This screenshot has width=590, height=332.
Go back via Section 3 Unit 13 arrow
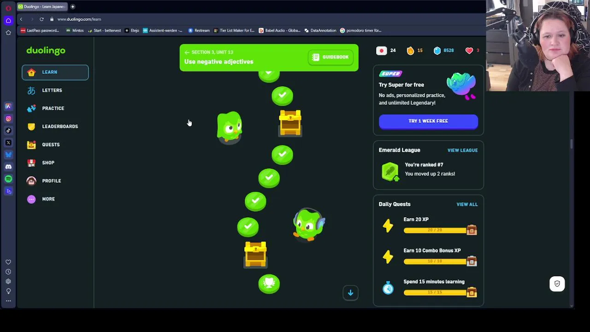(x=187, y=52)
